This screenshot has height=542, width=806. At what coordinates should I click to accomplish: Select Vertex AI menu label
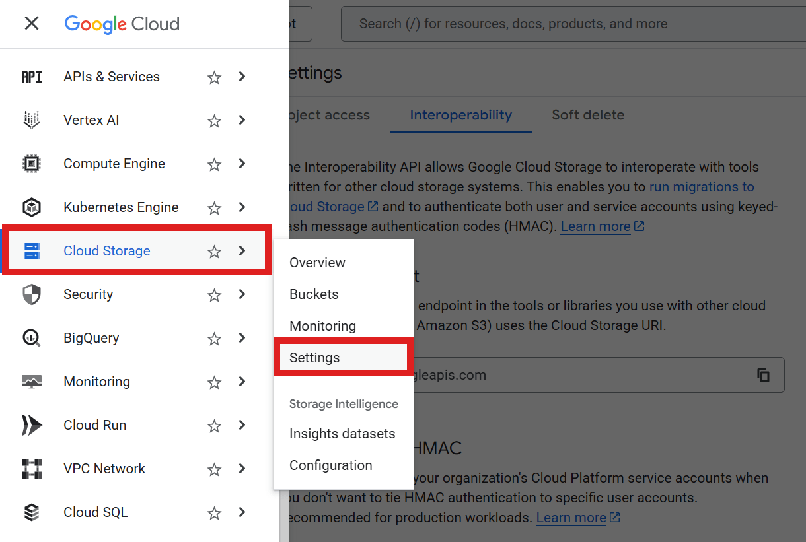[91, 120]
